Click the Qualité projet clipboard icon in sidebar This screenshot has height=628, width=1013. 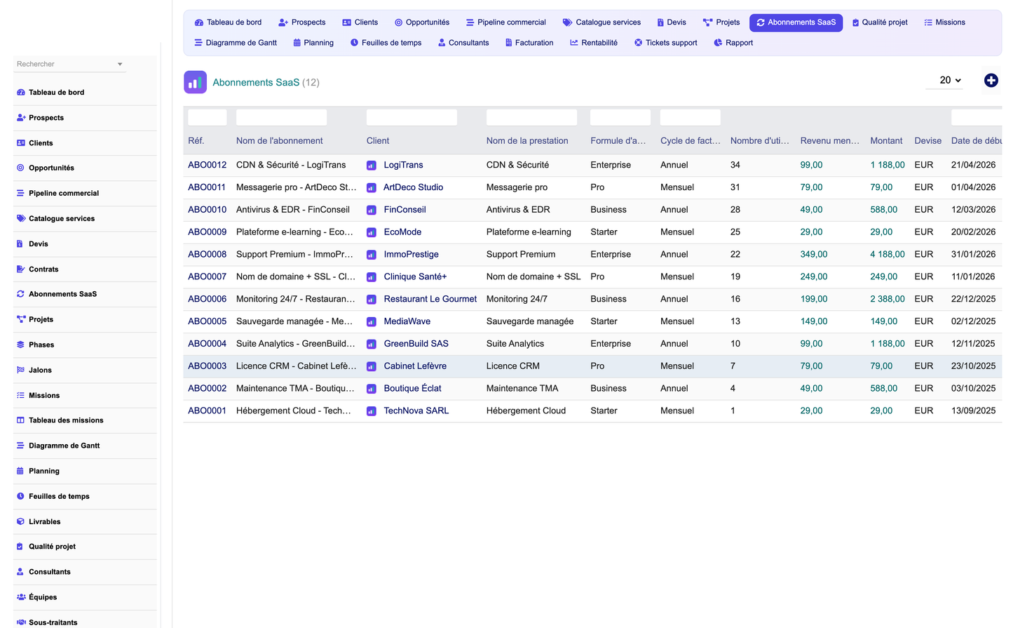pyautogui.click(x=20, y=547)
